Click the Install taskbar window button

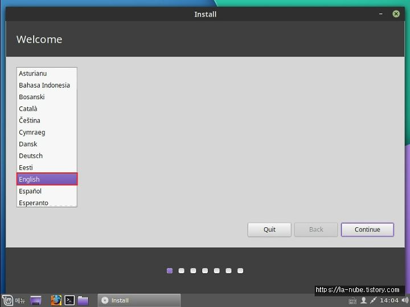[139, 300]
